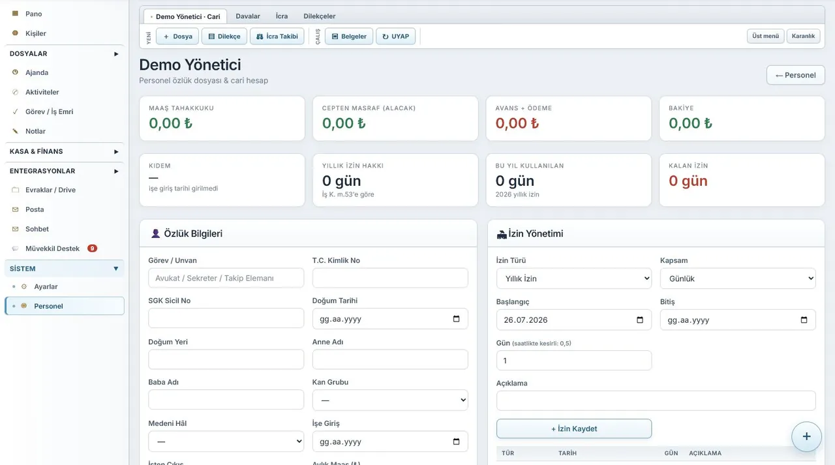Click the Dilekçe toolbar button
Viewport: 835px width, 465px height.
(x=224, y=37)
